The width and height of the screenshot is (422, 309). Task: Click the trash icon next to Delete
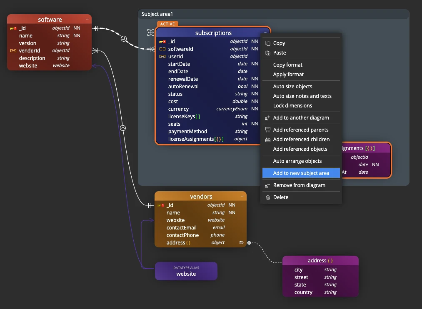[x=267, y=197]
